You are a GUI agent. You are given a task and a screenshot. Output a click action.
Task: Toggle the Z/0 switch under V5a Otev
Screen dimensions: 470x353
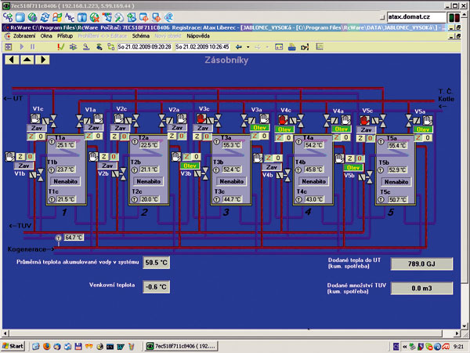click(x=423, y=138)
